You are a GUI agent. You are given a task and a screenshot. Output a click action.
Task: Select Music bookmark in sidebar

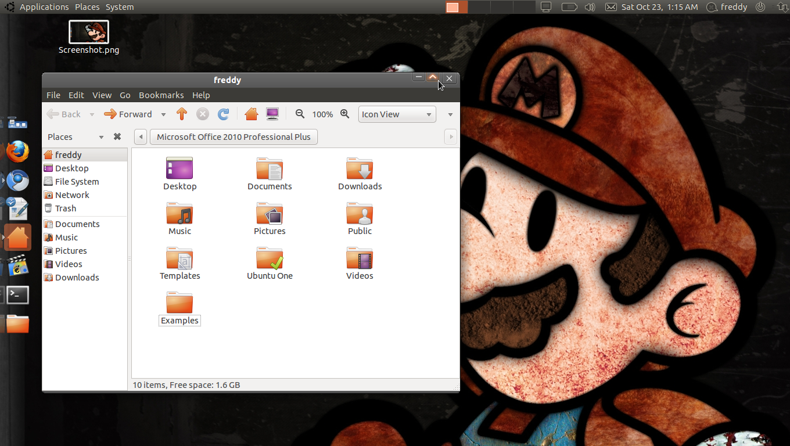click(85, 238)
